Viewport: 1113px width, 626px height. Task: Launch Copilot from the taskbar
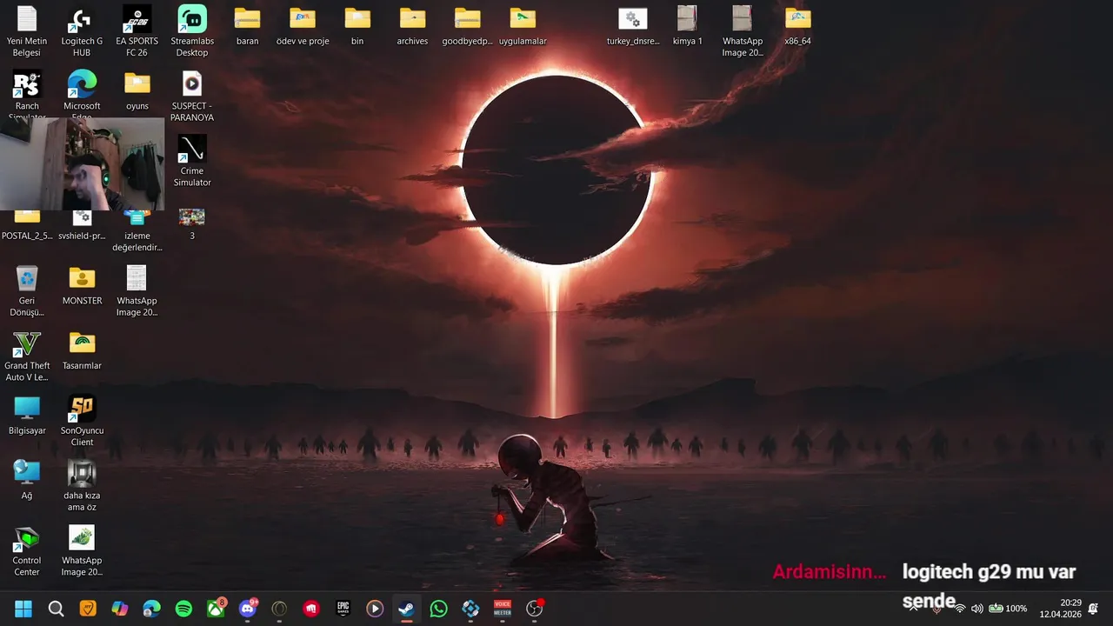[x=120, y=609]
